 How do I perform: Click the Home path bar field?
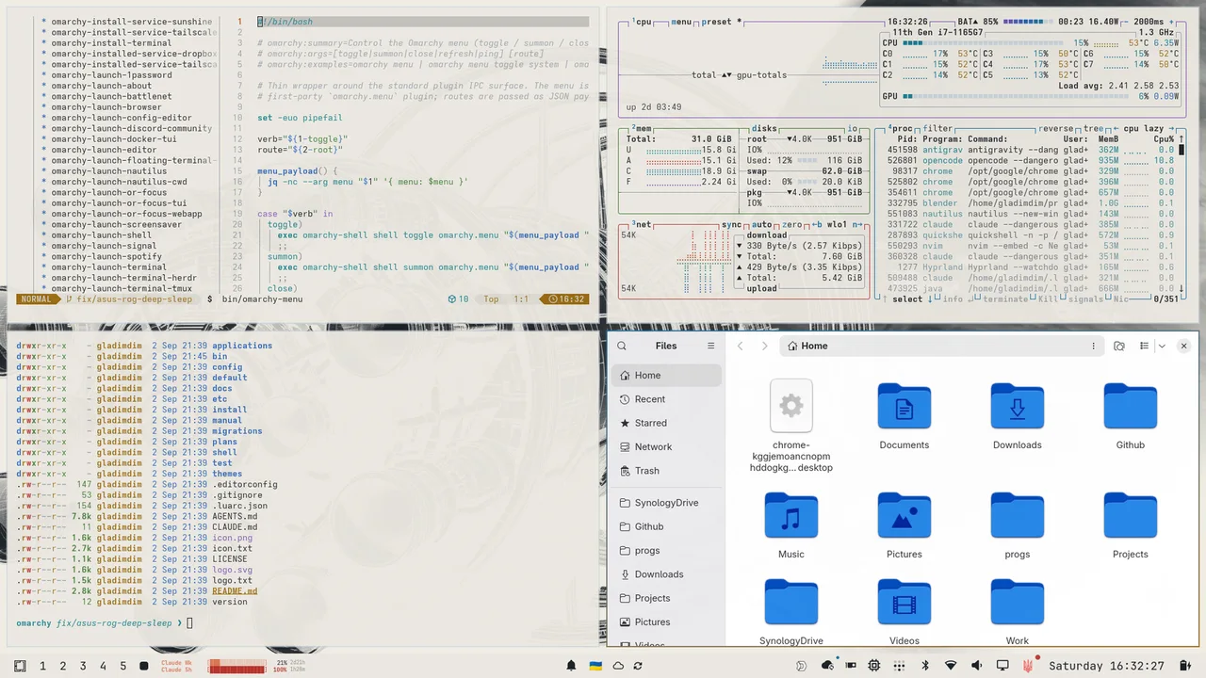(x=941, y=346)
